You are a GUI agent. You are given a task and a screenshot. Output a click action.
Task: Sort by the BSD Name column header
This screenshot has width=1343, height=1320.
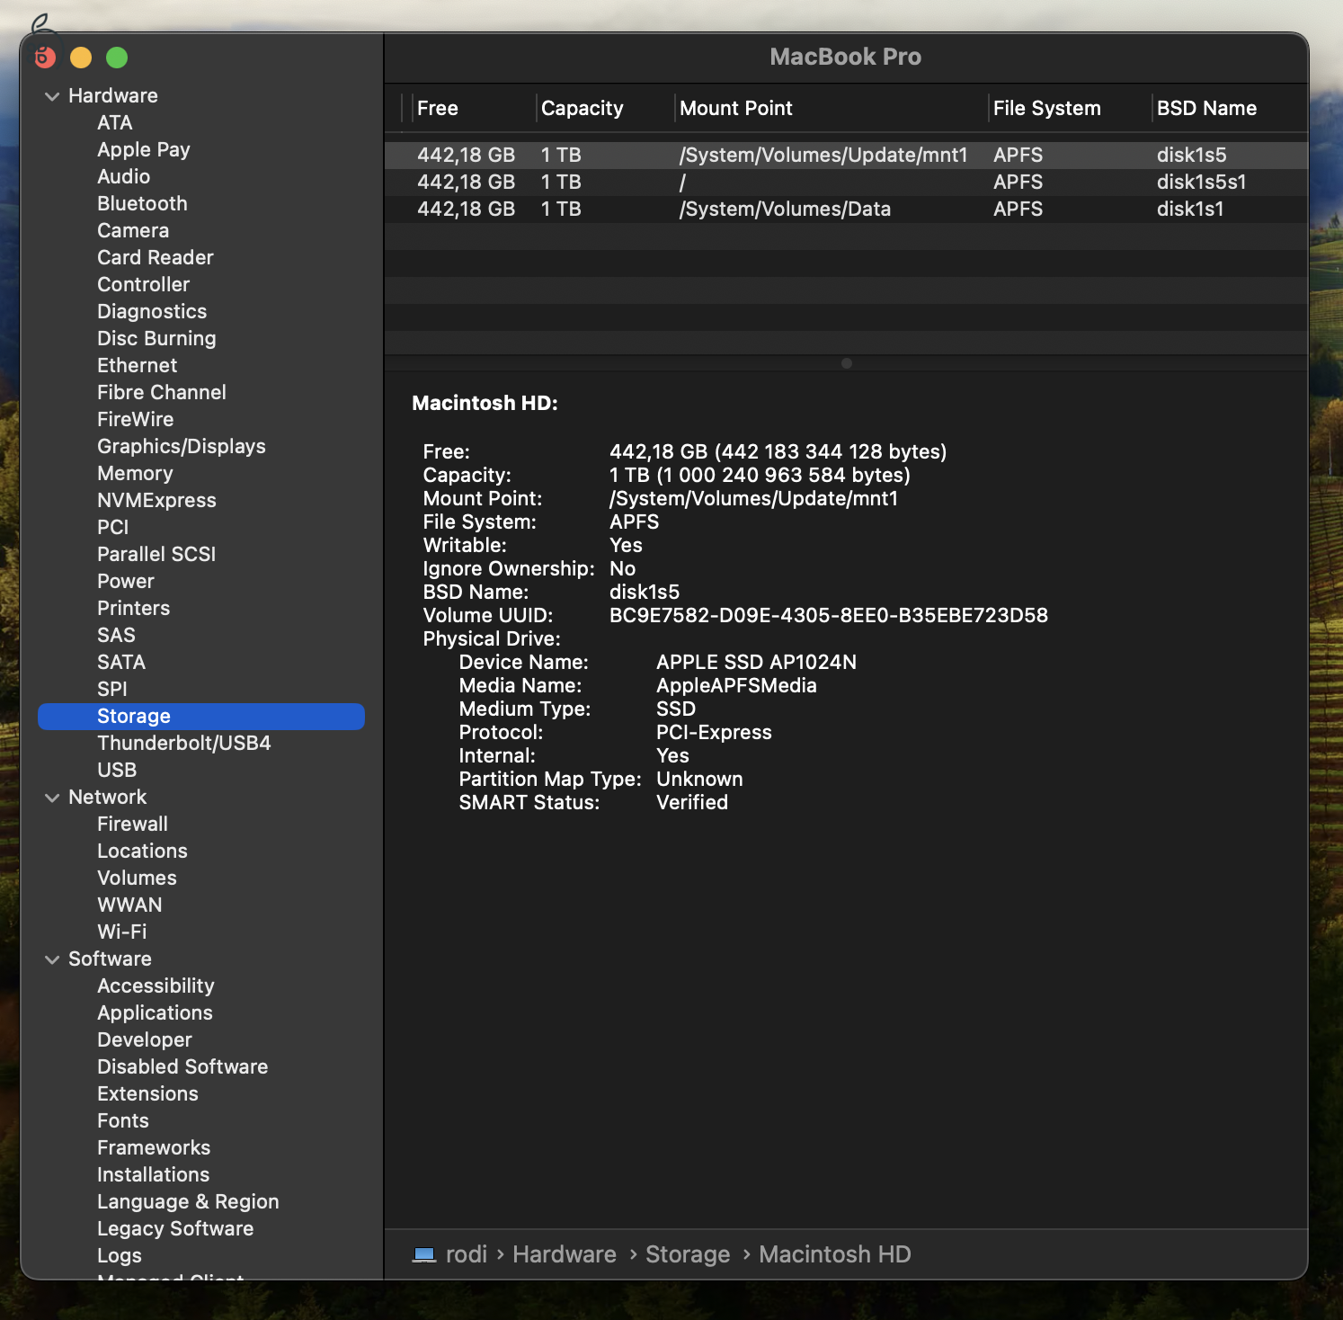pyautogui.click(x=1206, y=108)
